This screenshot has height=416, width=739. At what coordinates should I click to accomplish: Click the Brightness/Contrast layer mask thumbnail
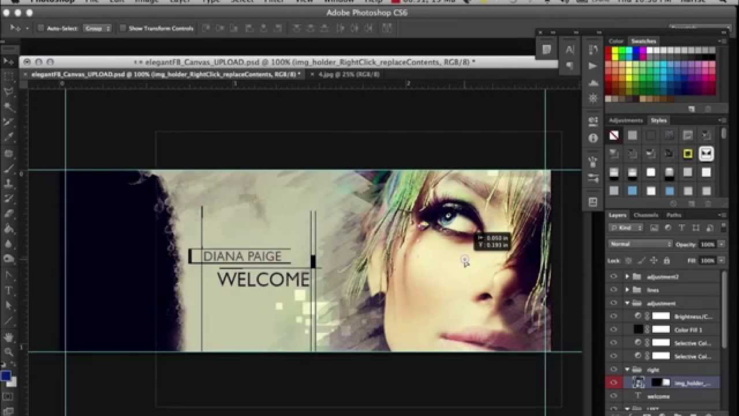[x=661, y=317]
